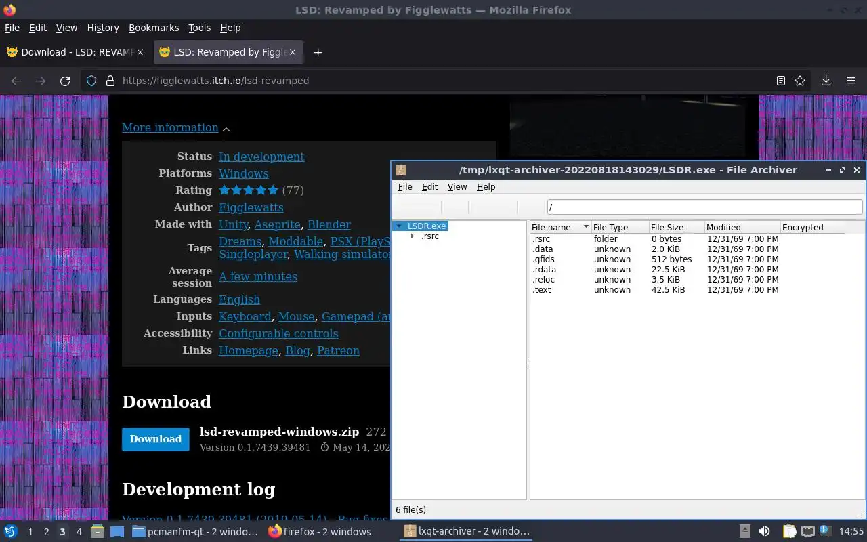Click the 'A few minutes' link

pyautogui.click(x=258, y=276)
